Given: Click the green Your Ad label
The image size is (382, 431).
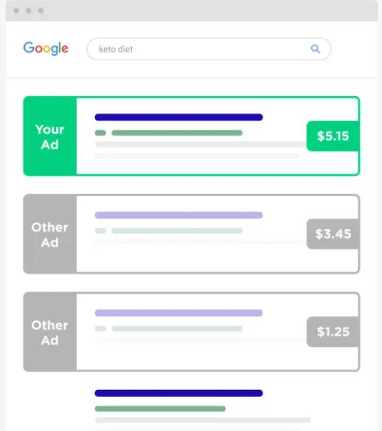Looking at the screenshot, I should (x=50, y=136).
